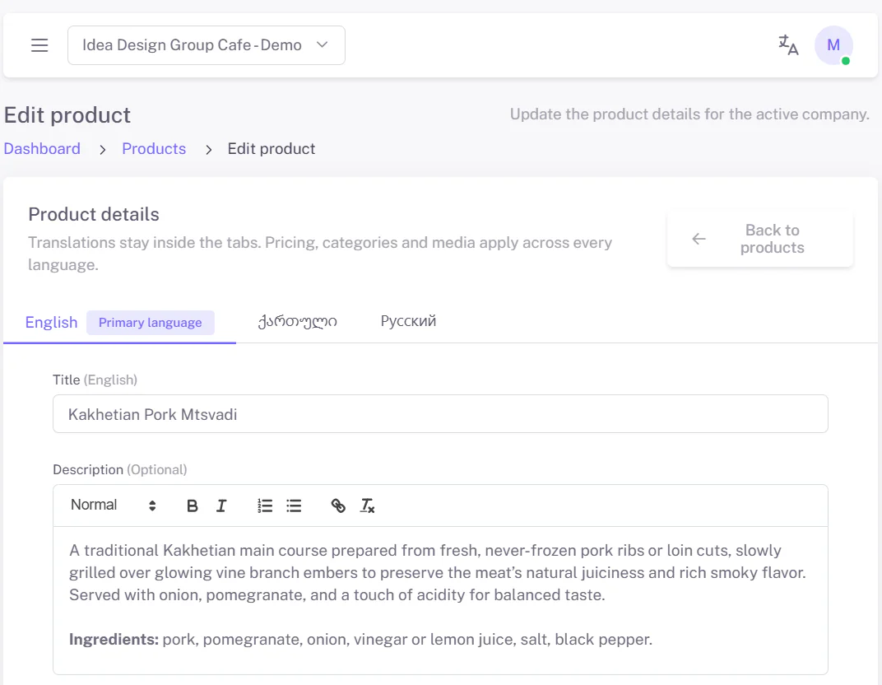Click the Primary language badge
This screenshot has width=882, height=685.
coord(151,323)
